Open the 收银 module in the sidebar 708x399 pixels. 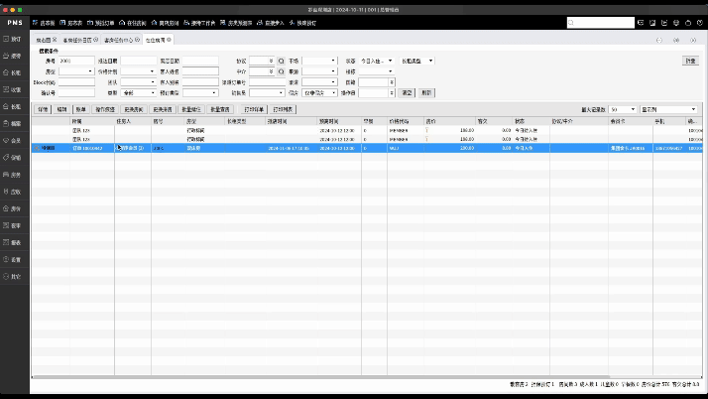tap(13, 89)
